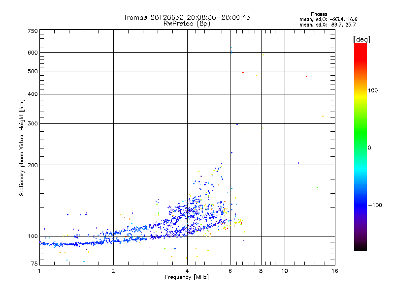Click the red data point near 12 MHz, 480 km
The width and height of the screenshot is (394, 295).
coord(306,77)
